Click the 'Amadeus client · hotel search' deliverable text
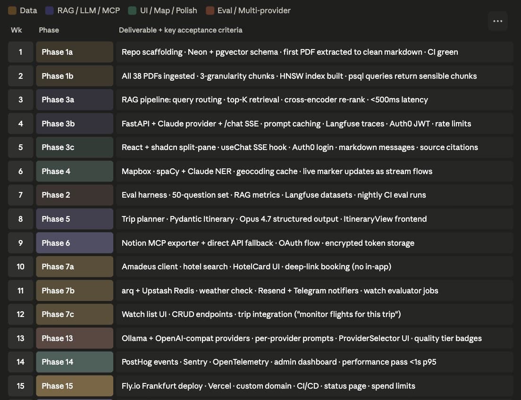 click(x=257, y=267)
